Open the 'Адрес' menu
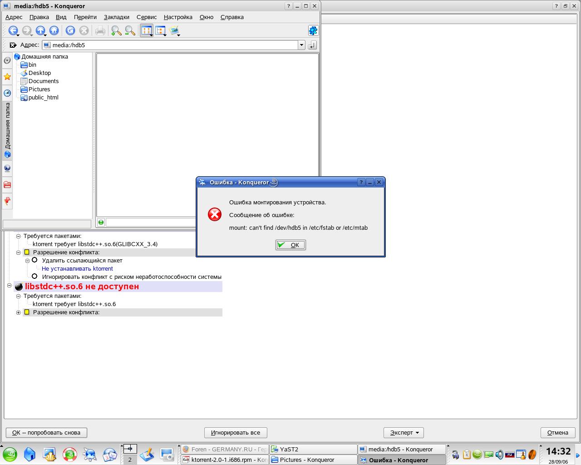The width and height of the screenshot is (581, 465). click(14, 17)
